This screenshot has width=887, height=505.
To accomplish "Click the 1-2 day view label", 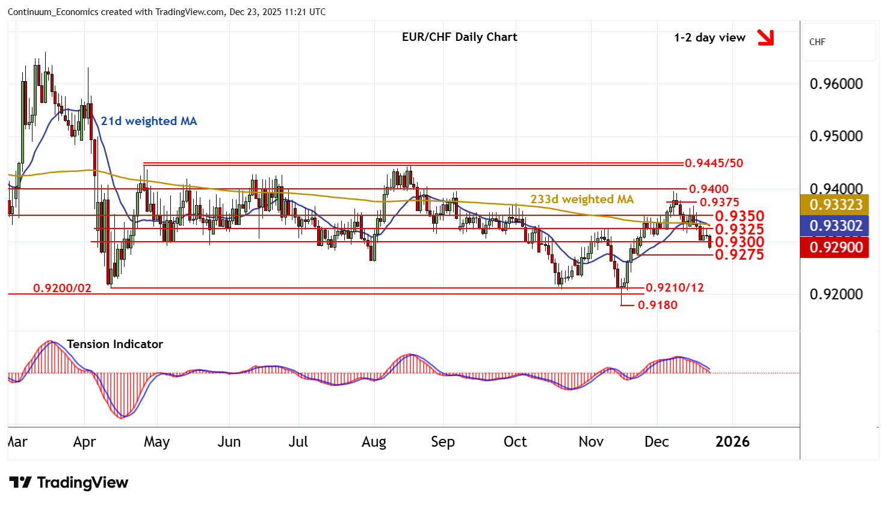I will (709, 38).
